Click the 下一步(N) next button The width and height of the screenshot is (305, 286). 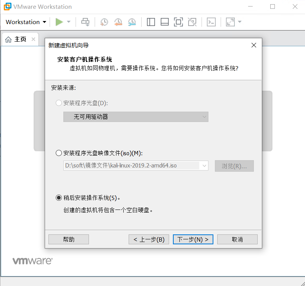coord(193,239)
